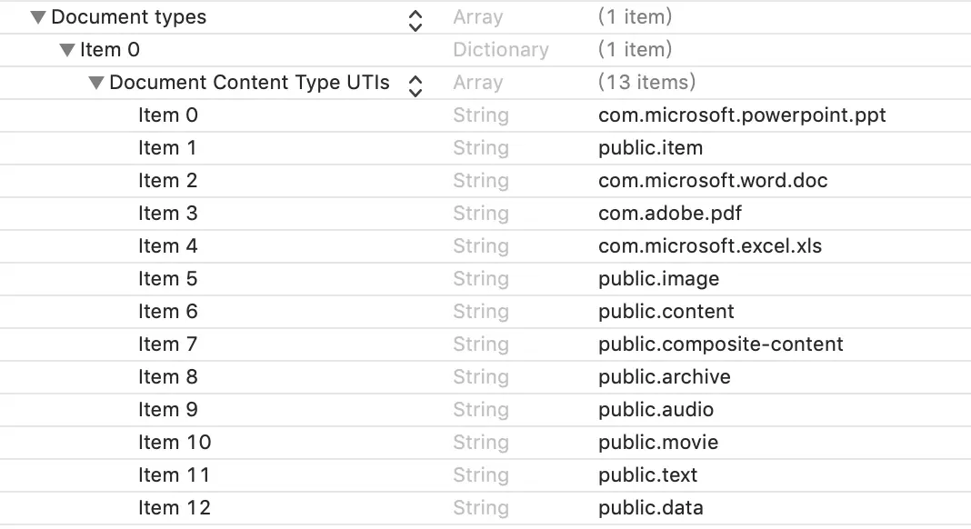Select the public.composite-content value

coord(720,344)
